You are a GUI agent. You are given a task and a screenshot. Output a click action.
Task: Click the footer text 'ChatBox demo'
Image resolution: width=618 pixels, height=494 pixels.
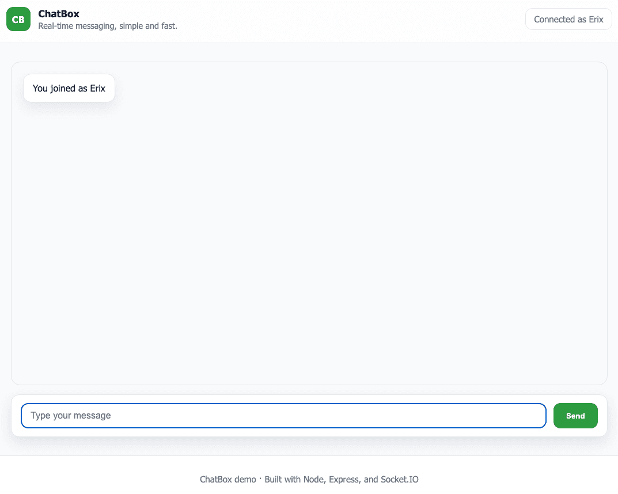click(x=228, y=479)
